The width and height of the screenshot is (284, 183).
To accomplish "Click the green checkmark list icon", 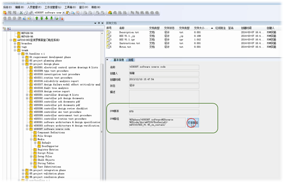I will (57, 18).
